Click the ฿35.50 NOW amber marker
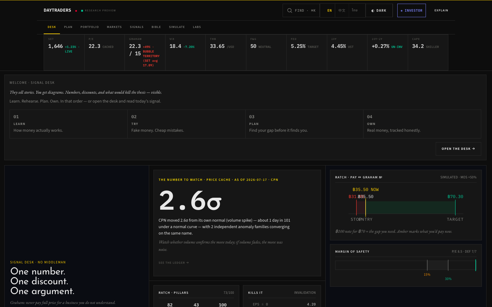 pos(366,190)
